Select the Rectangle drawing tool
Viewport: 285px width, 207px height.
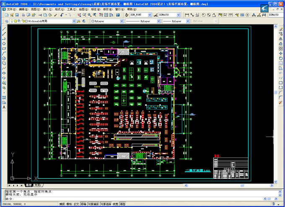pyautogui.click(x=4, y=48)
